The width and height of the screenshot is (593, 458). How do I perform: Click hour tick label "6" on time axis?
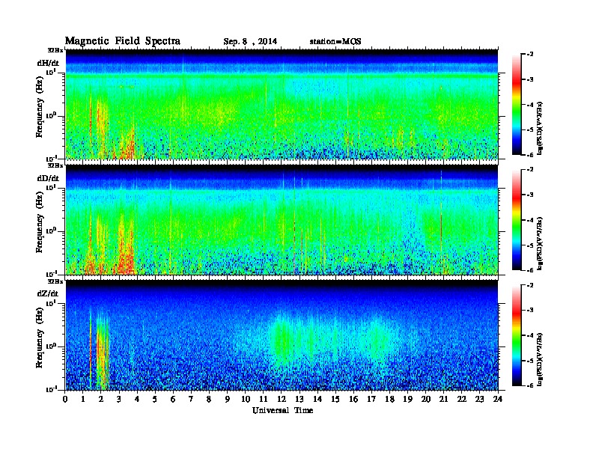173,399
